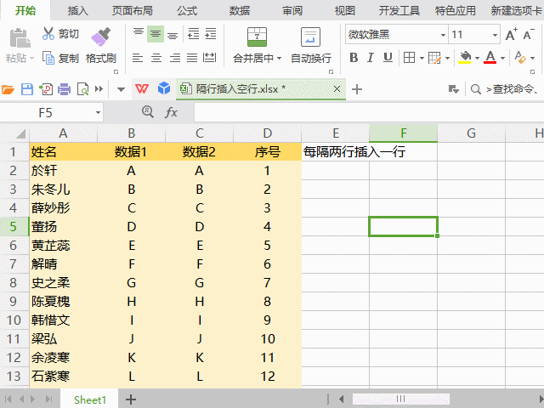Select the Format Painter brush

tap(100, 37)
